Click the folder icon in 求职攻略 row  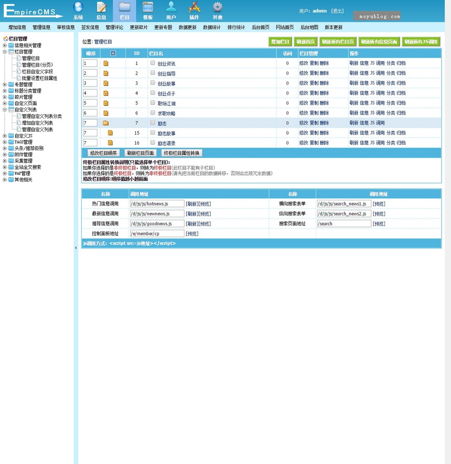coord(106,114)
